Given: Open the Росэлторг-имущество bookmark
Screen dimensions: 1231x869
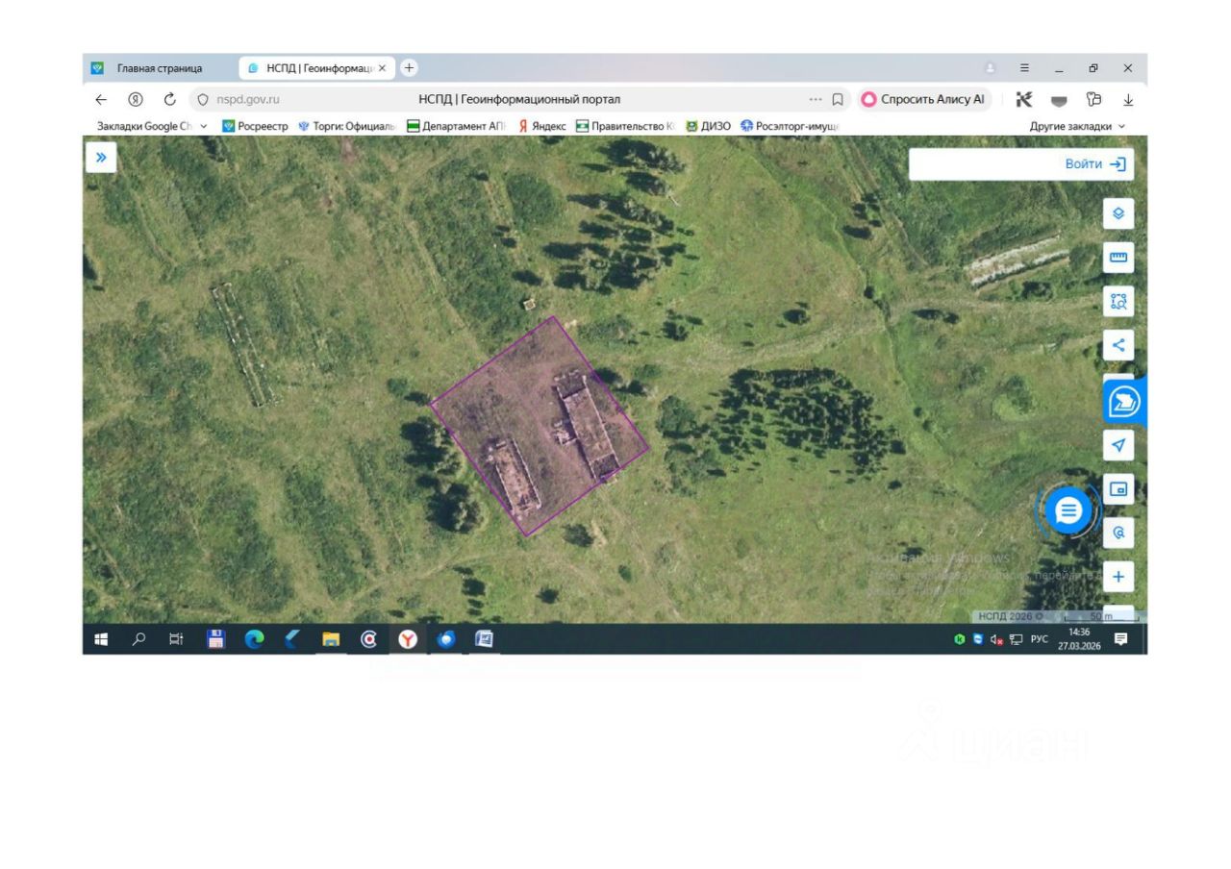Looking at the screenshot, I should (x=791, y=126).
